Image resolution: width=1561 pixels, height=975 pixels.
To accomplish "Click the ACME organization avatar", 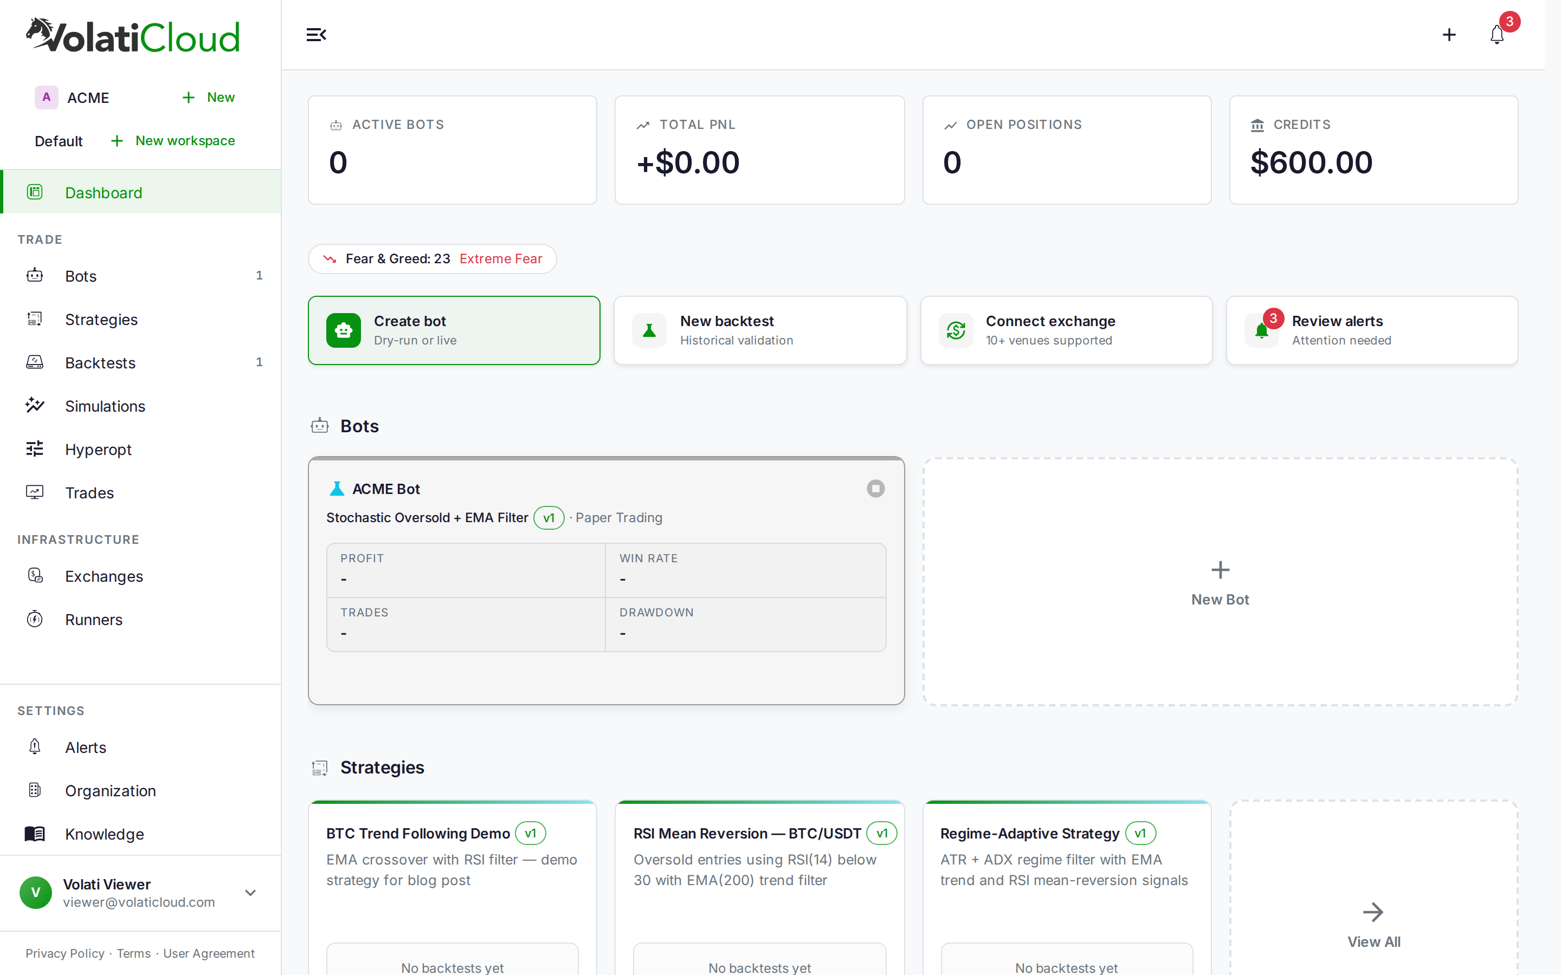I will [46, 97].
